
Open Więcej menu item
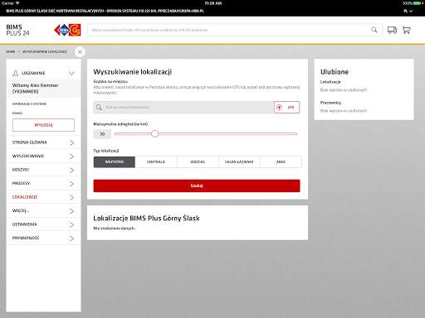pos(43,211)
